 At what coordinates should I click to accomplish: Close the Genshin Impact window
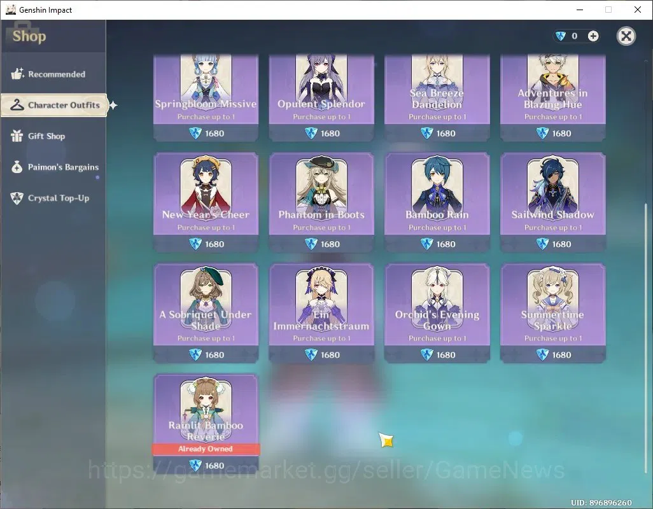pyautogui.click(x=638, y=10)
